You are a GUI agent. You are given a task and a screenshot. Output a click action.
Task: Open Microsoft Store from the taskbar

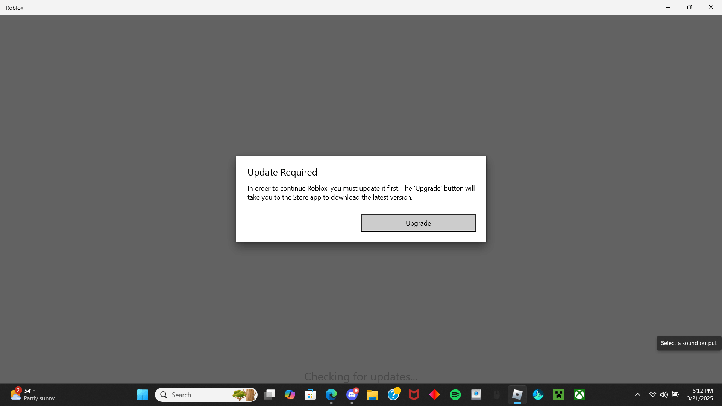[x=311, y=395]
